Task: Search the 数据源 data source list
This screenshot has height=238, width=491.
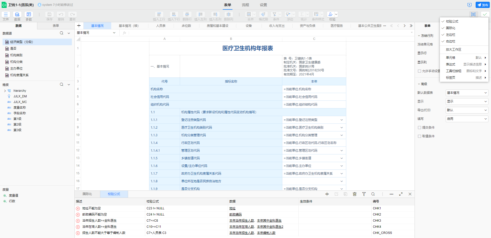Action: click(61, 33)
